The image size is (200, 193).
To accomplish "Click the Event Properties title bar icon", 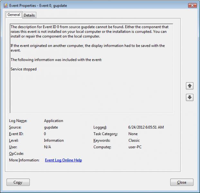I will pos(6,5).
